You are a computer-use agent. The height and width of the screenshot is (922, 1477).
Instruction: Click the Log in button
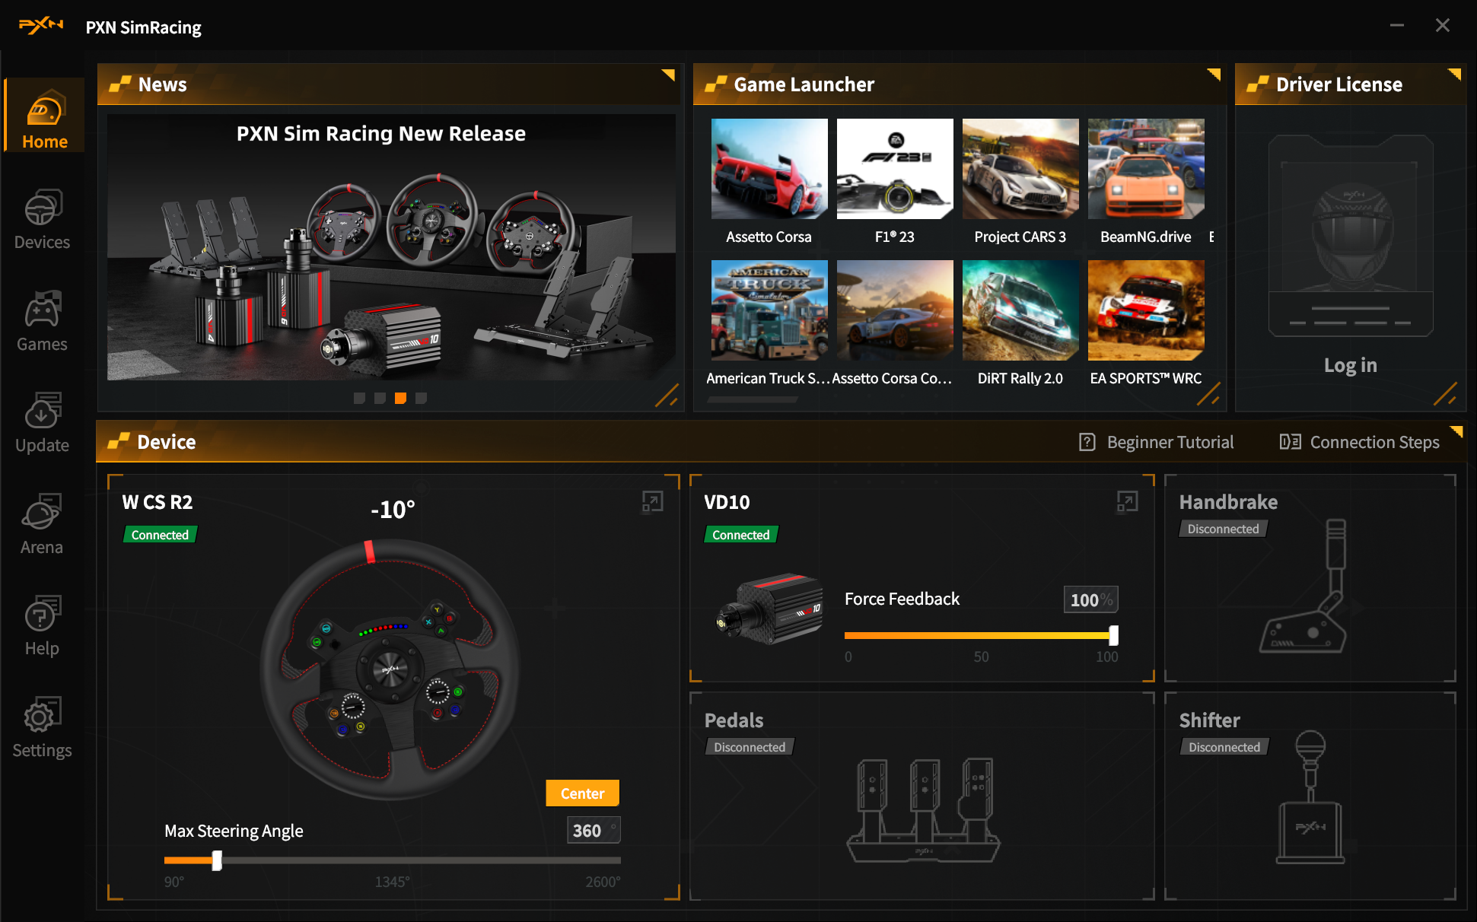point(1351,365)
